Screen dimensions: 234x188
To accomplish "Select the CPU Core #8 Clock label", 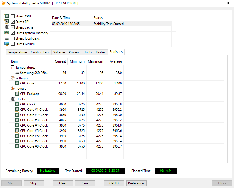I will 34,146.
